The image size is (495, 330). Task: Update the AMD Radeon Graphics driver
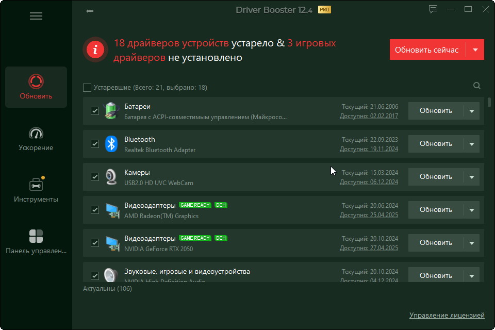(x=436, y=210)
